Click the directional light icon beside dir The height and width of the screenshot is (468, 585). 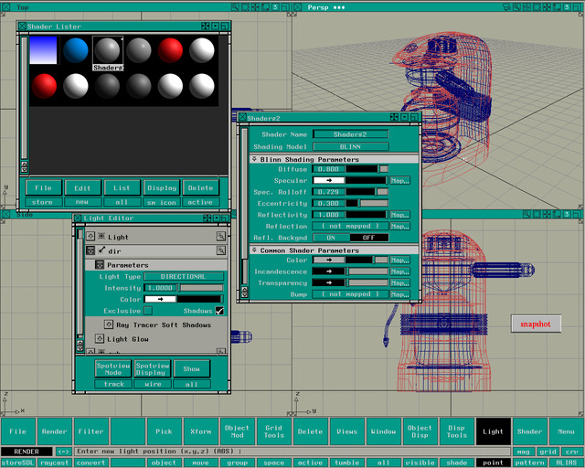pos(101,250)
